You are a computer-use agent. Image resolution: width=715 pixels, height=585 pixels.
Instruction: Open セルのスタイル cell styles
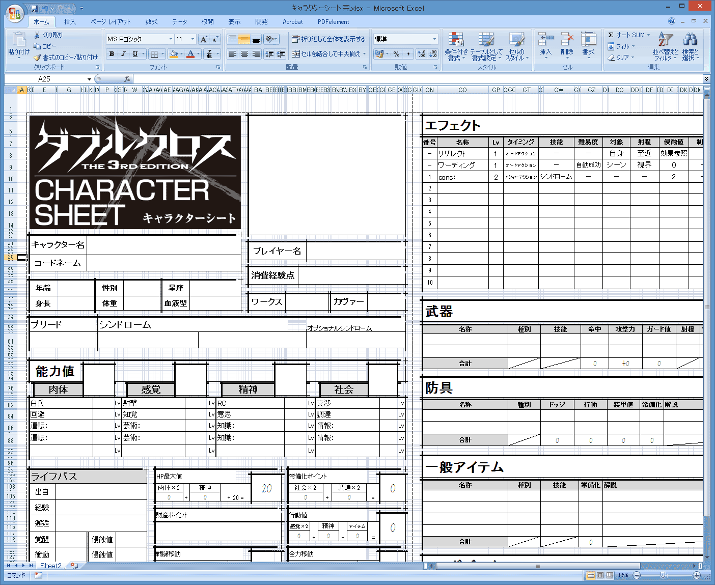(x=516, y=46)
